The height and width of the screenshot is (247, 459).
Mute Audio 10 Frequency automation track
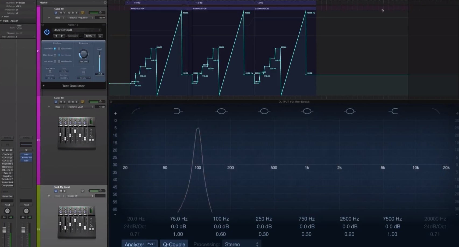[x=61, y=13]
